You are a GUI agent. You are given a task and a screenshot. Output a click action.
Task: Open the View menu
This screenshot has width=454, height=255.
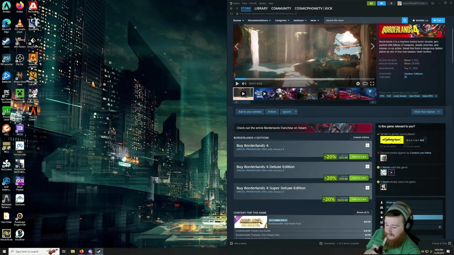(244, 3)
